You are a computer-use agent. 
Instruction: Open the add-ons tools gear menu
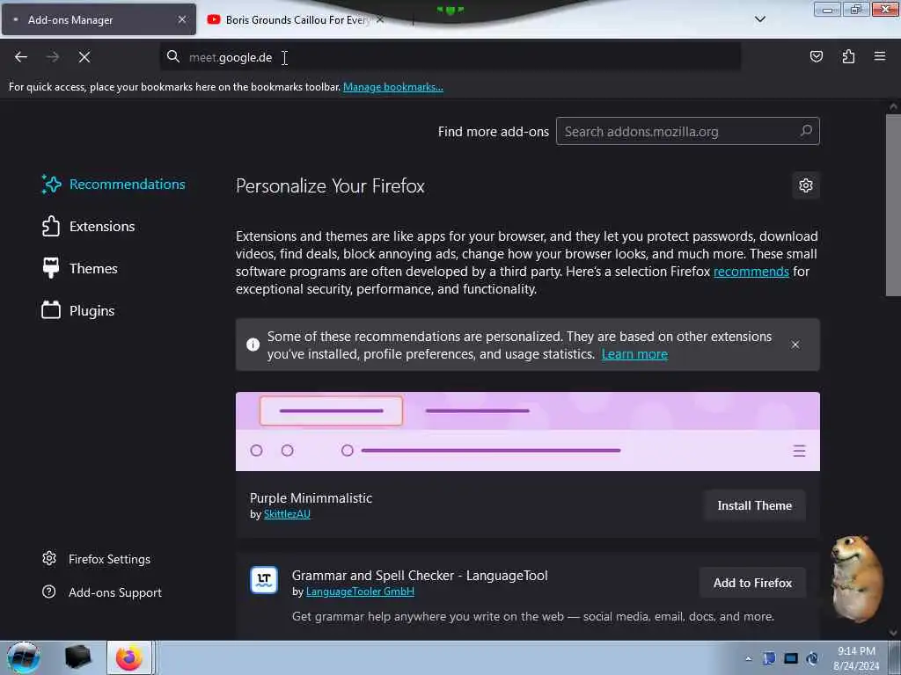[806, 185]
